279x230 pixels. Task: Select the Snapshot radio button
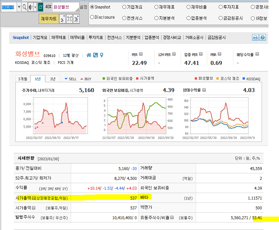[x=92, y=7]
